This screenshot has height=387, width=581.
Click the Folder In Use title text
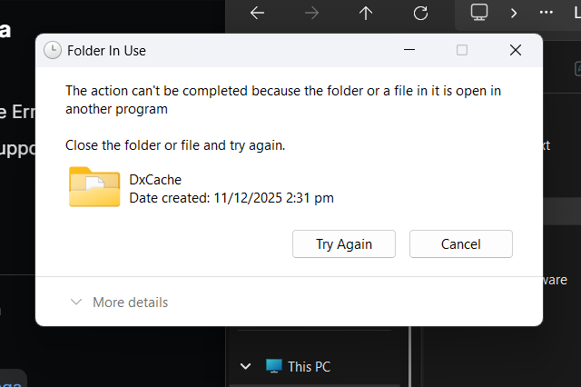click(106, 51)
